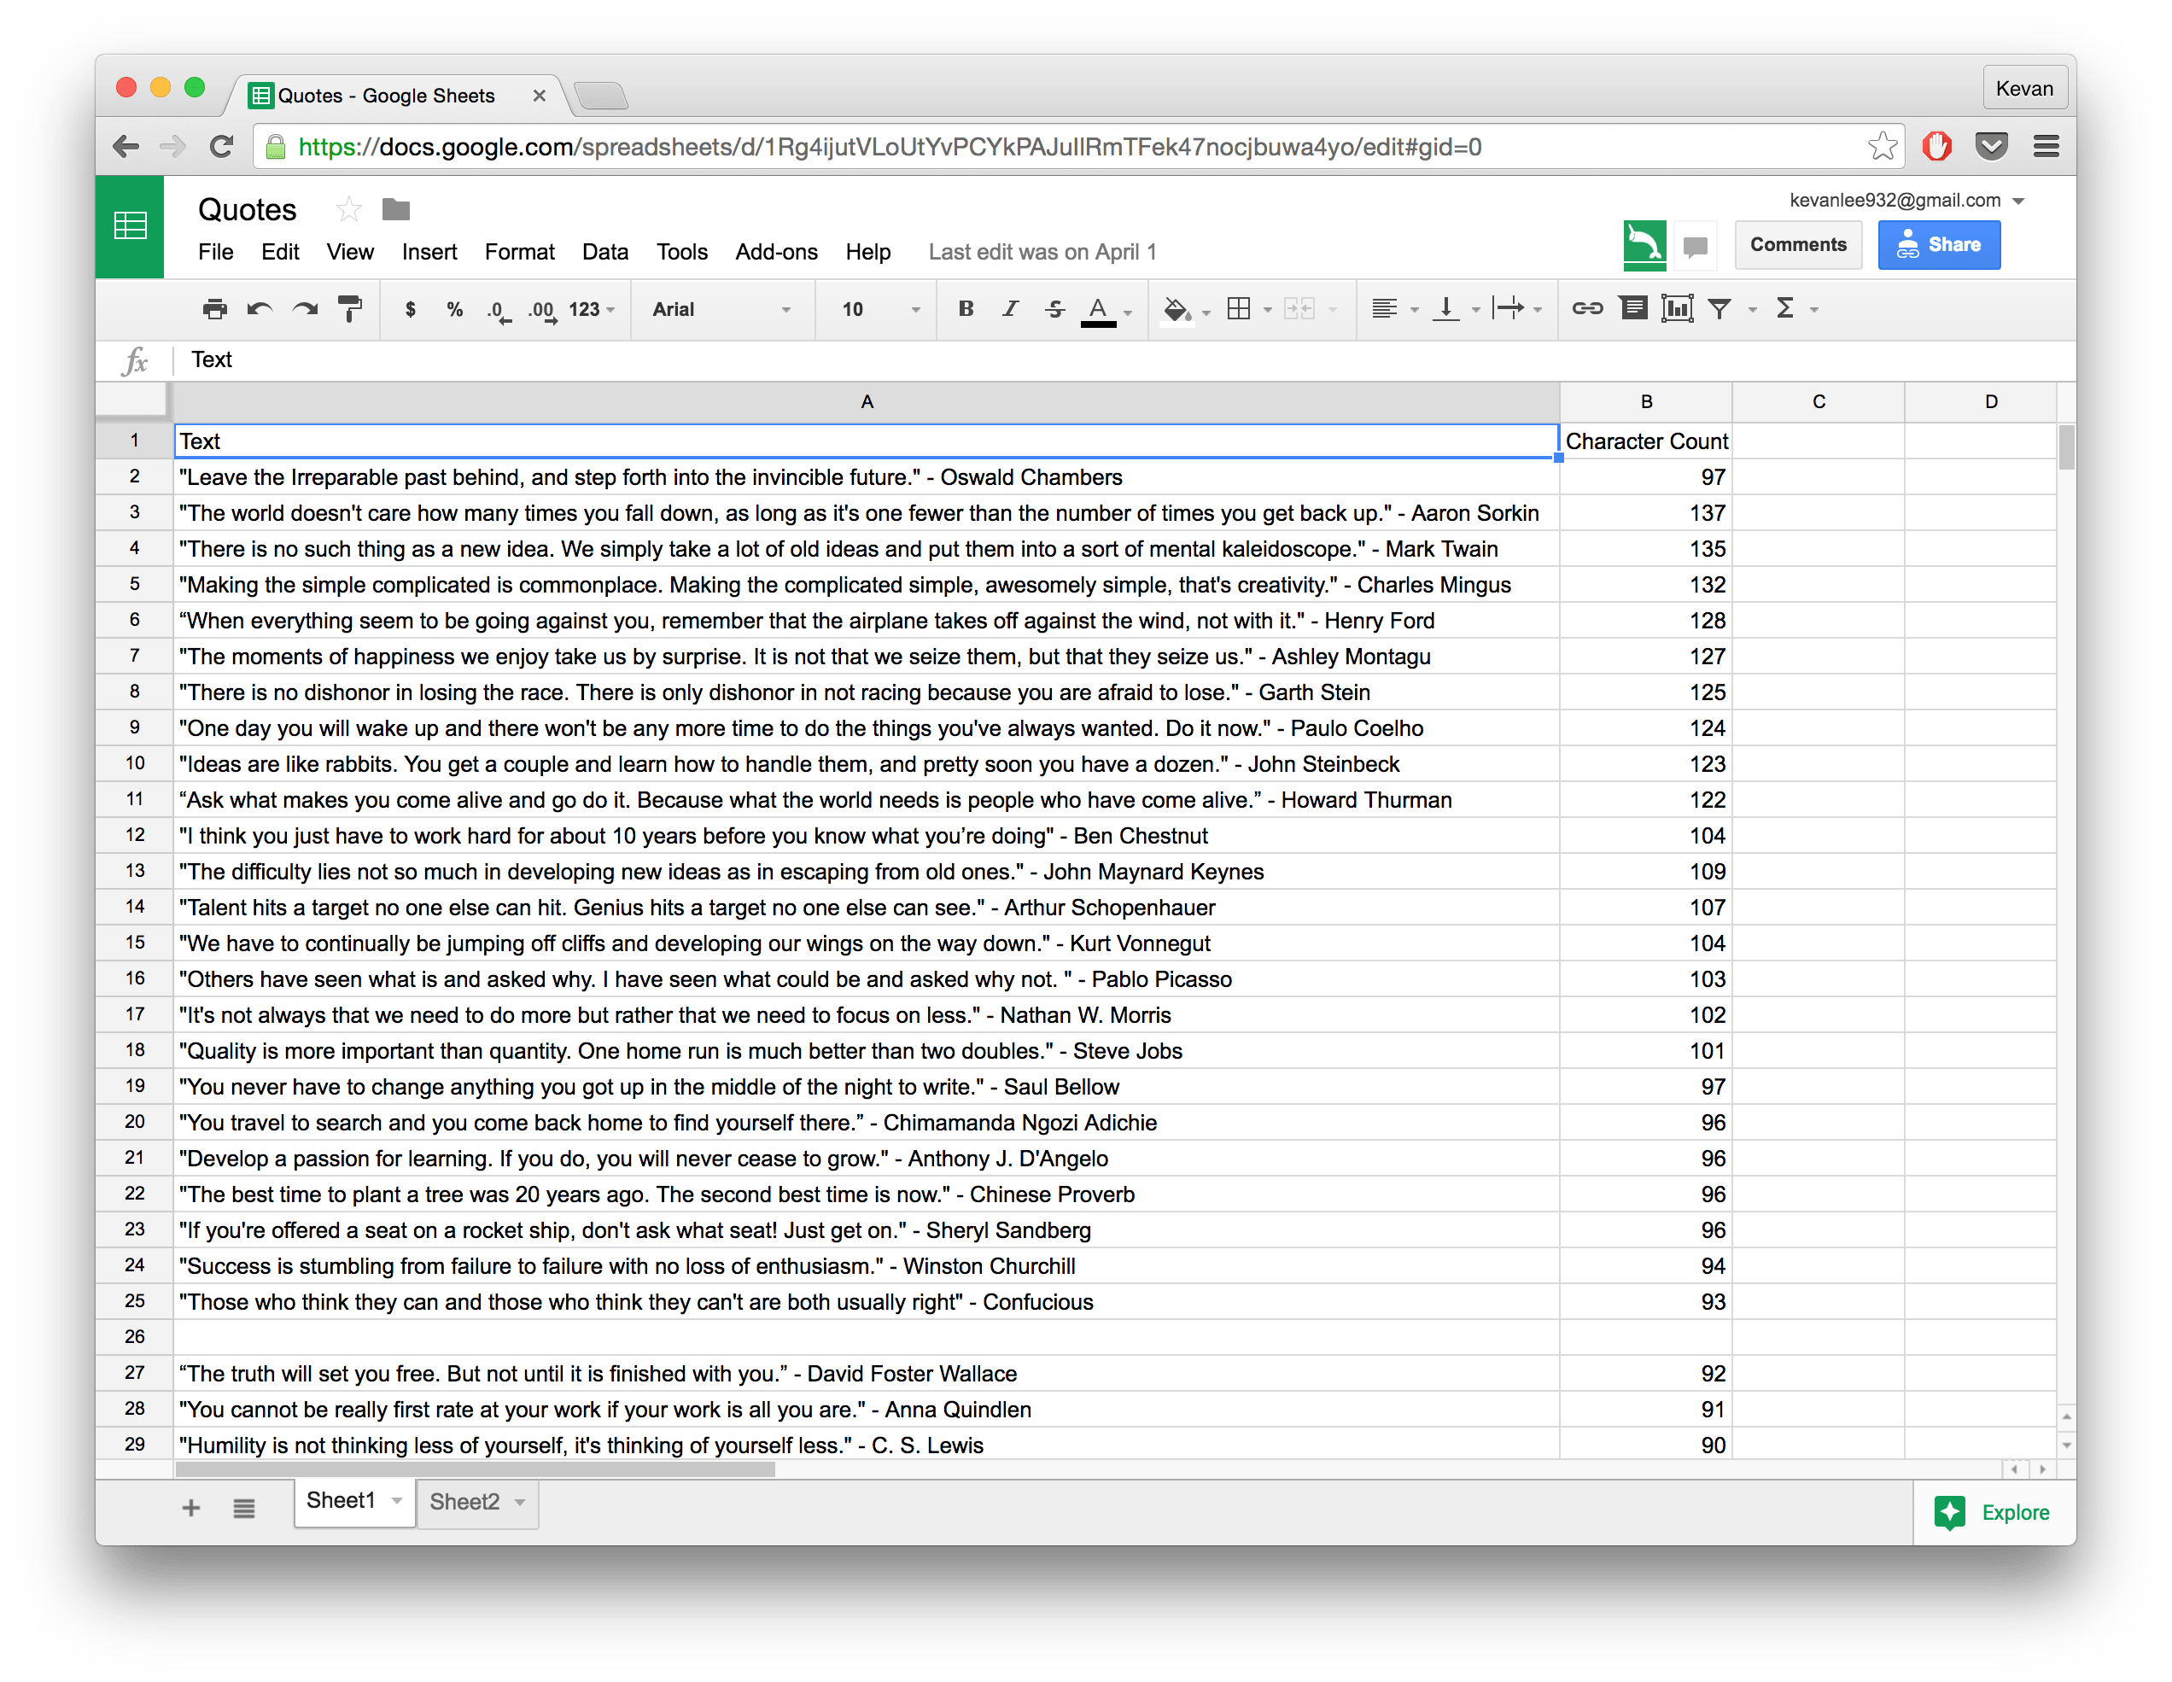Open the functions menu via the sigma icon

point(1787,308)
